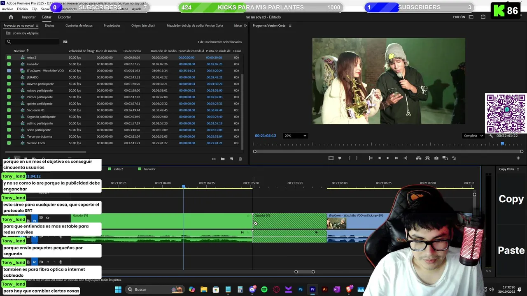
Task: Open Spotify from the taskbar
Action: point(264,289)
